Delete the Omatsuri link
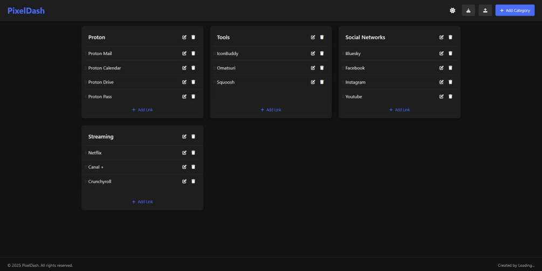 (322, 68)
